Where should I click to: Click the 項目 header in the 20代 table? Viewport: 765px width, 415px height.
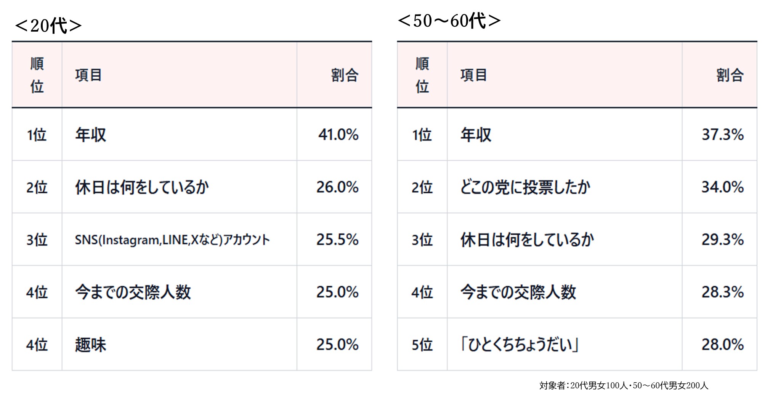pos(88,75)
